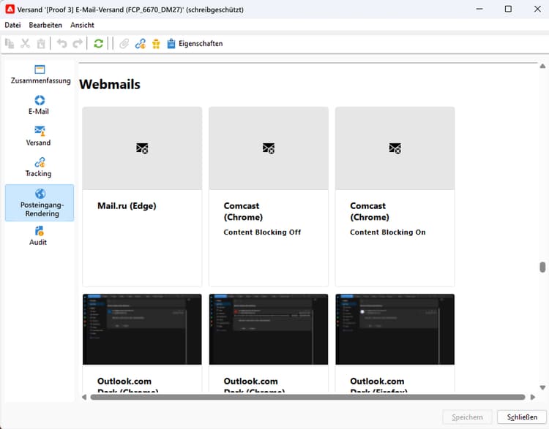Open the Ansicht menu
The height and width of the screenshot is (429, 549).
pyautogui.click(x=82, y=25)
